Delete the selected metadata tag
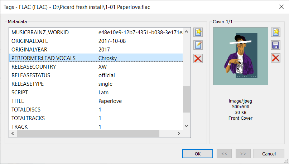 pyautogui.click(x=198, y=59)
